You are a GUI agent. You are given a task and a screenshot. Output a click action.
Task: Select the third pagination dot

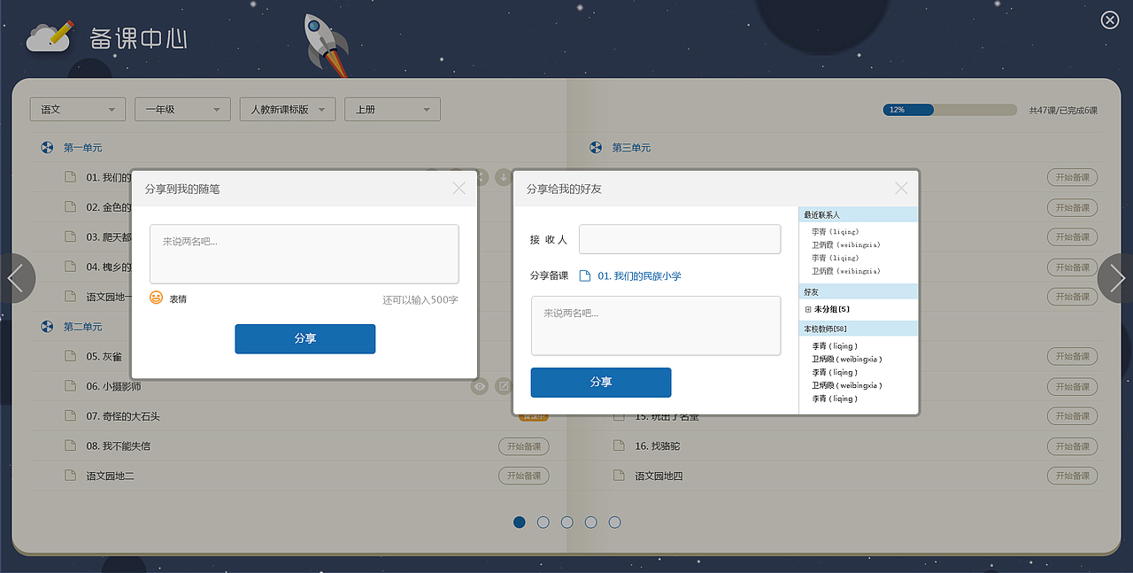(x=567, y=523)
